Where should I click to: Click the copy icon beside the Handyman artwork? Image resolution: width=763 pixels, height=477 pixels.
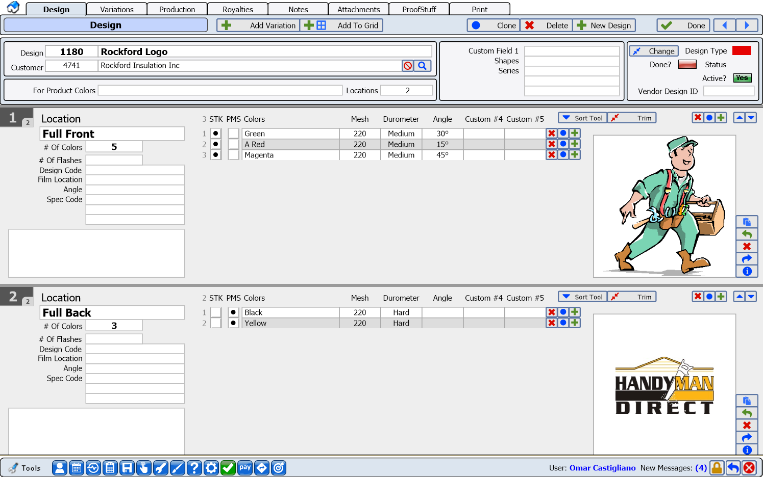point(747,401)
